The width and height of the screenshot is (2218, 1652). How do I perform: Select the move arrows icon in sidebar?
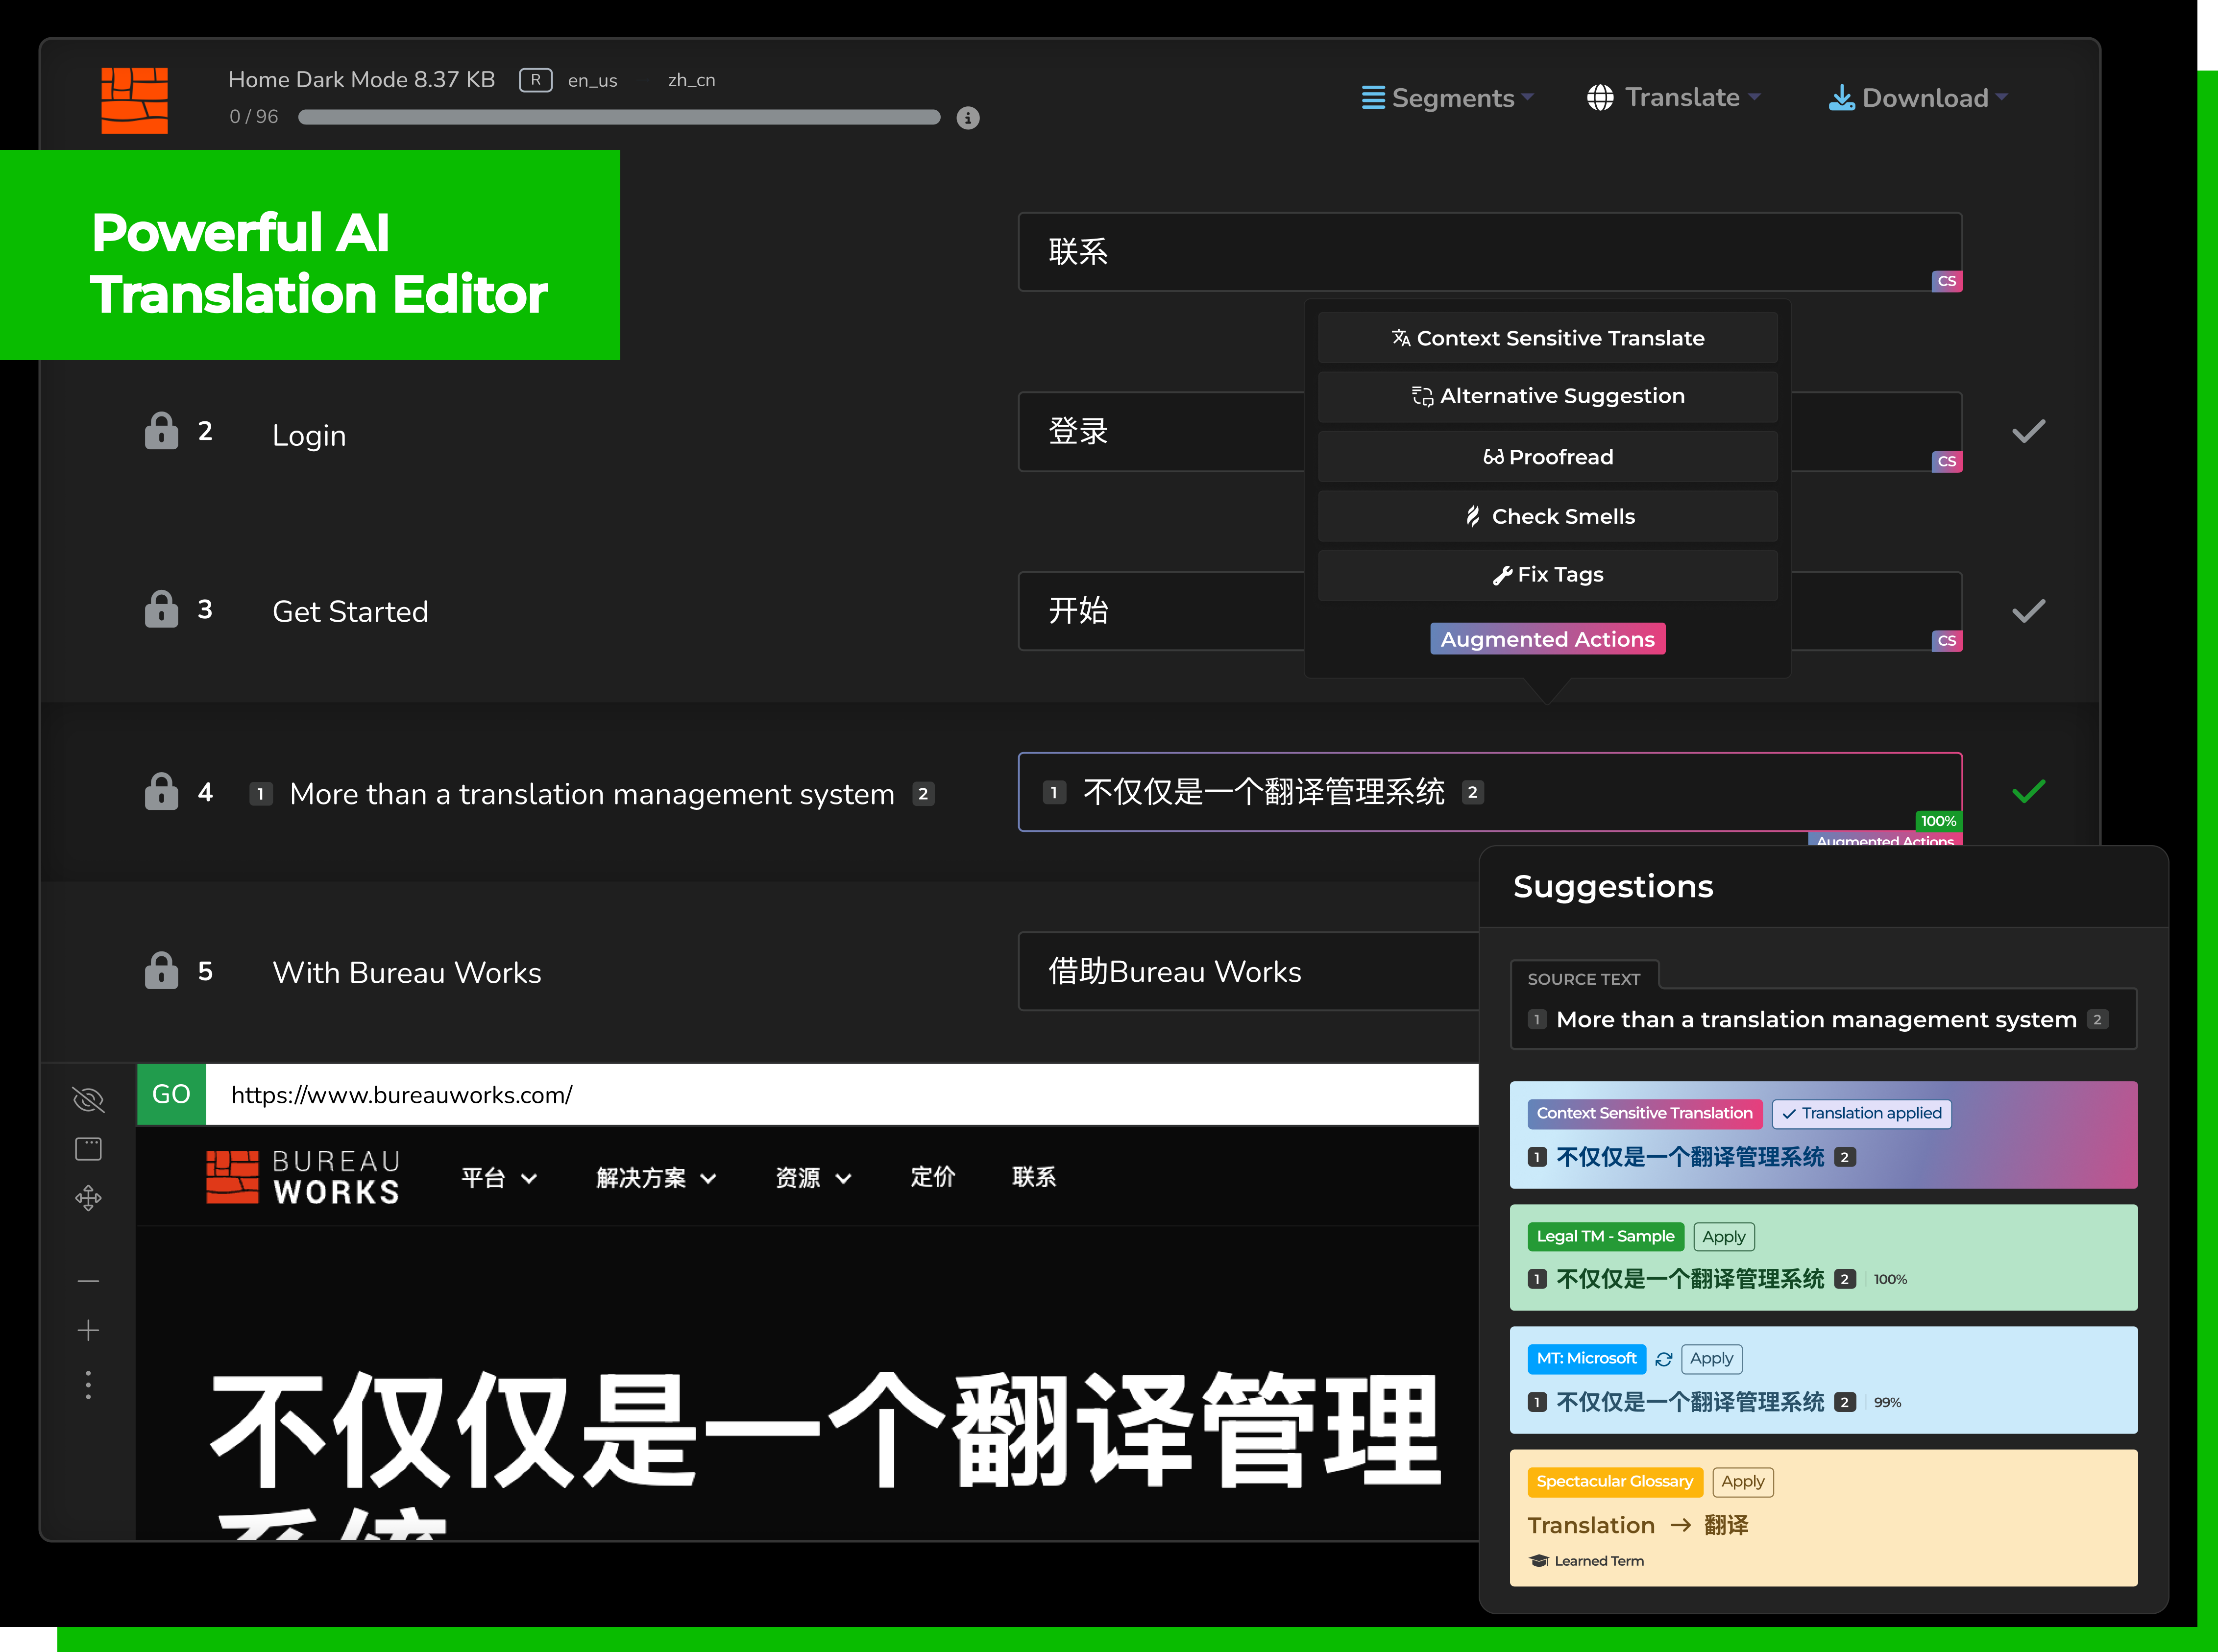point(88,1197)
